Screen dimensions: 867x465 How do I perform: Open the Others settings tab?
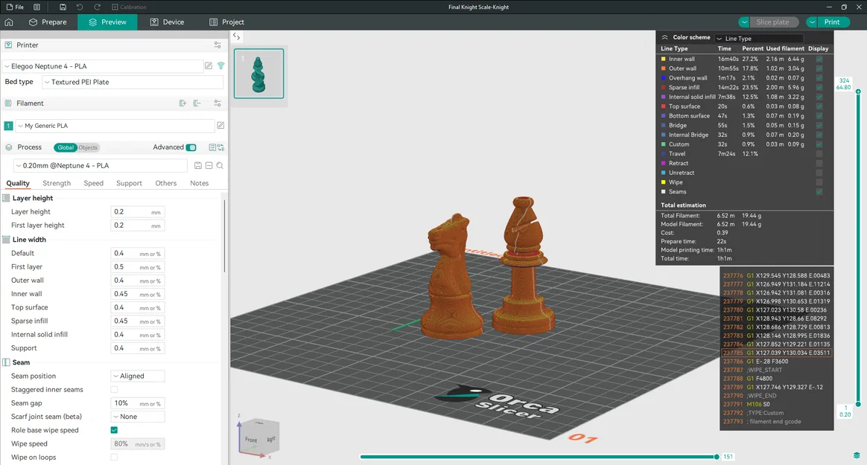166,183
